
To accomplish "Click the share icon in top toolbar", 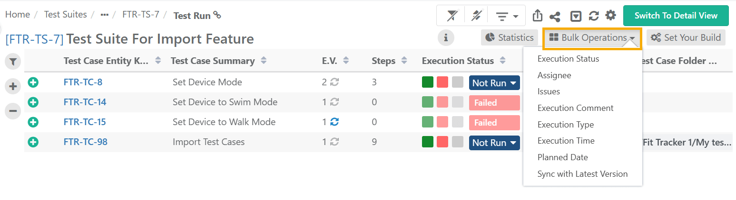I will [554, 17].
